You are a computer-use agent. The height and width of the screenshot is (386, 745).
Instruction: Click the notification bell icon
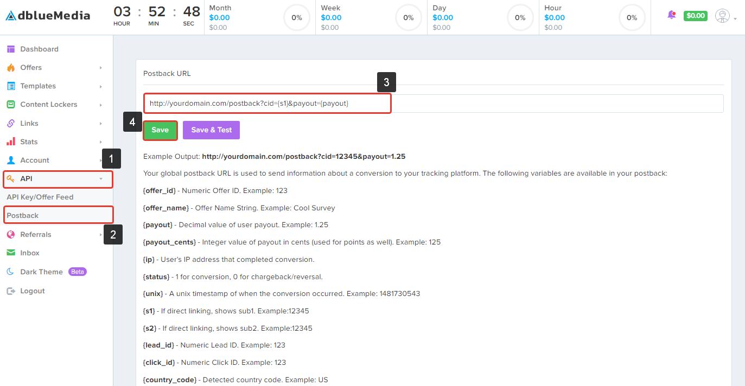(671, 15)
